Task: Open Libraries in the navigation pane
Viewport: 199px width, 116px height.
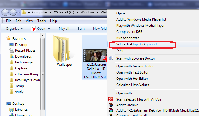Action: [x=21, y=110]
